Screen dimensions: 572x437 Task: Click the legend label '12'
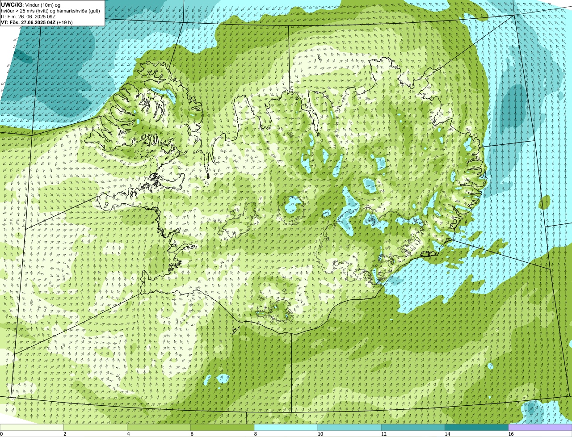point(383,434)
